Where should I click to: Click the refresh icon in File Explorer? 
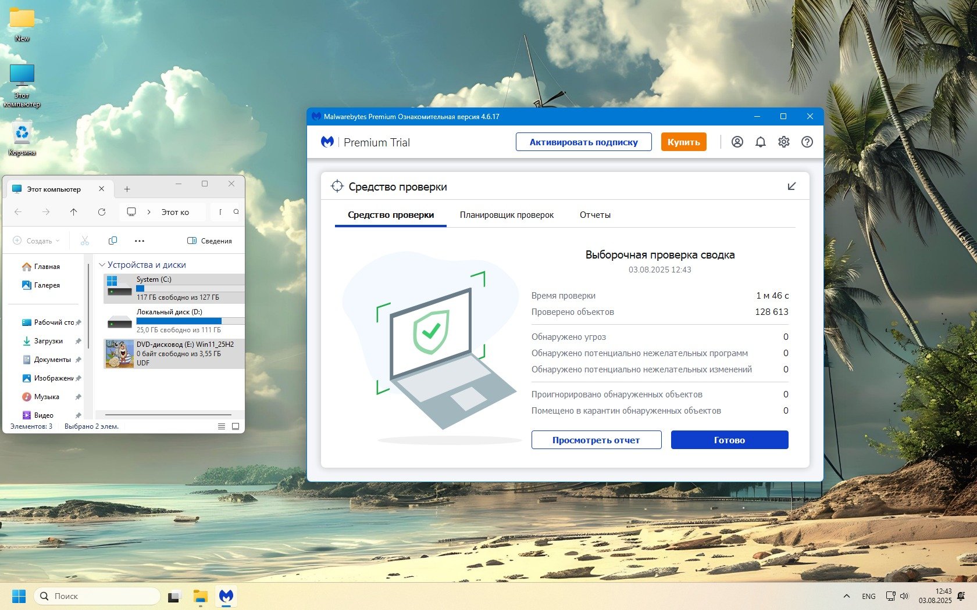pyautogui.click(x=102, y=212)
